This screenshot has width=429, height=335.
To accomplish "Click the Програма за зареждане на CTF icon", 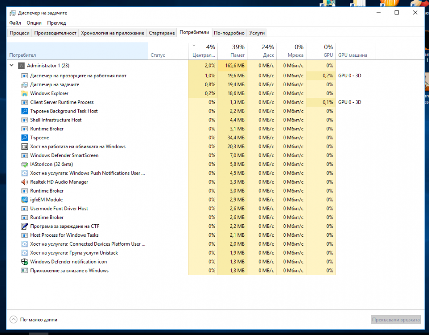I will click(25, 226).
